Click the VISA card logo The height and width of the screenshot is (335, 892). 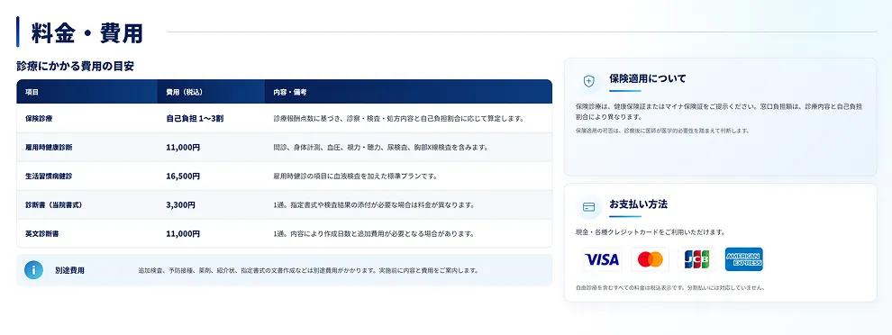point(602,259)
